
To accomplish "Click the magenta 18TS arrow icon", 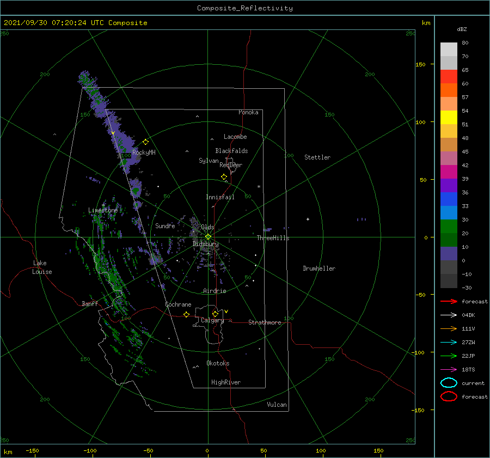I will tap(449, 370).
